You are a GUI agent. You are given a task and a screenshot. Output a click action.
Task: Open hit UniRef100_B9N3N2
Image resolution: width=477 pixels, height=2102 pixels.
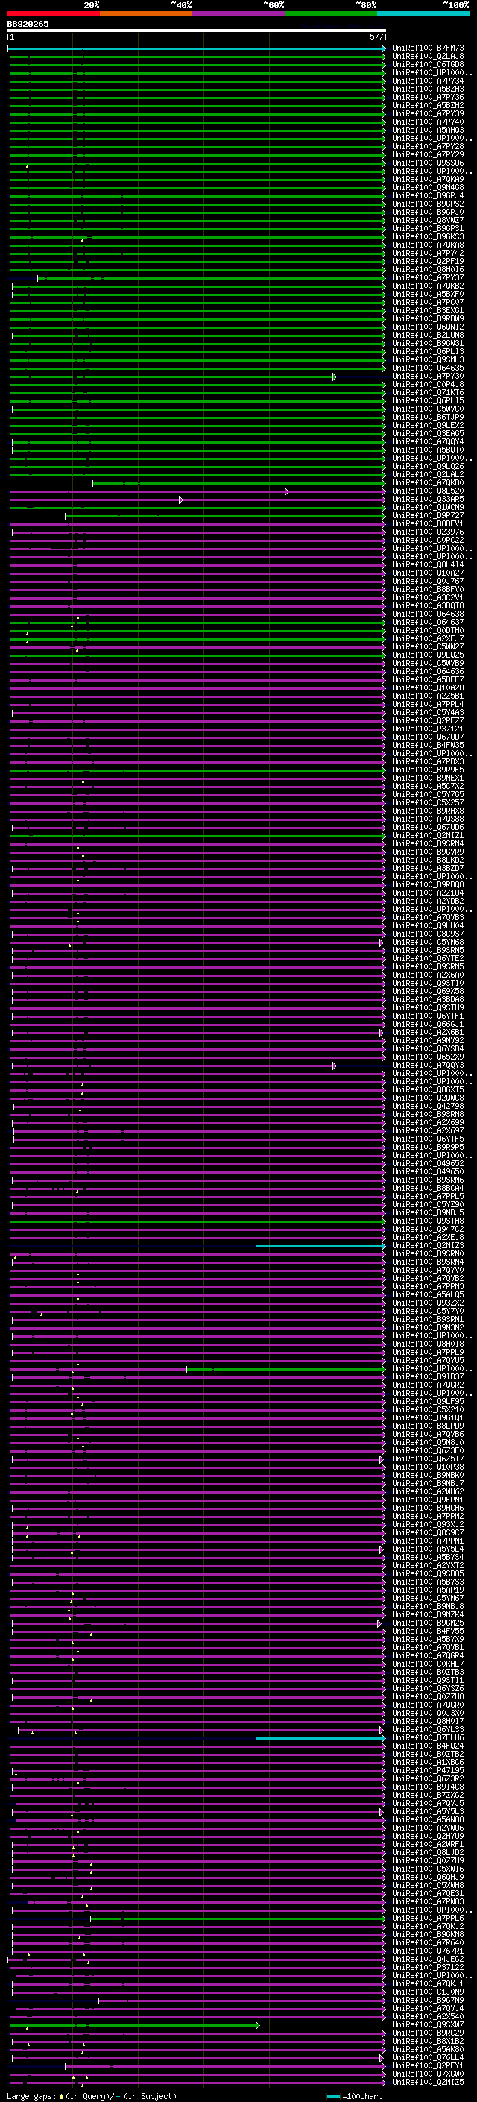pos(427,1327)
